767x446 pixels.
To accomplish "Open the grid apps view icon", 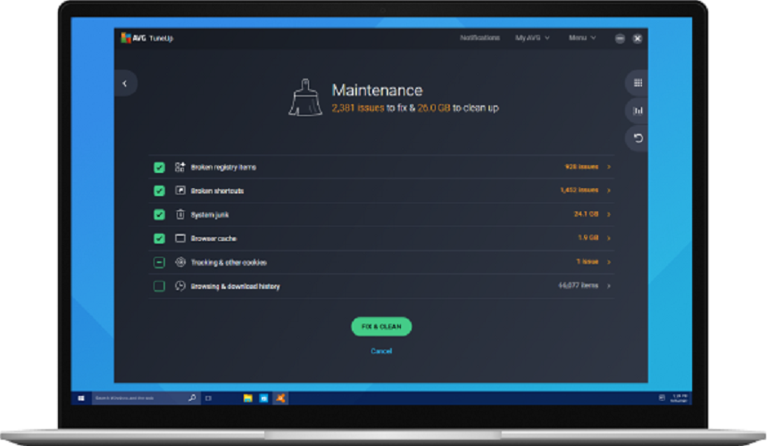I will point(638,83).
